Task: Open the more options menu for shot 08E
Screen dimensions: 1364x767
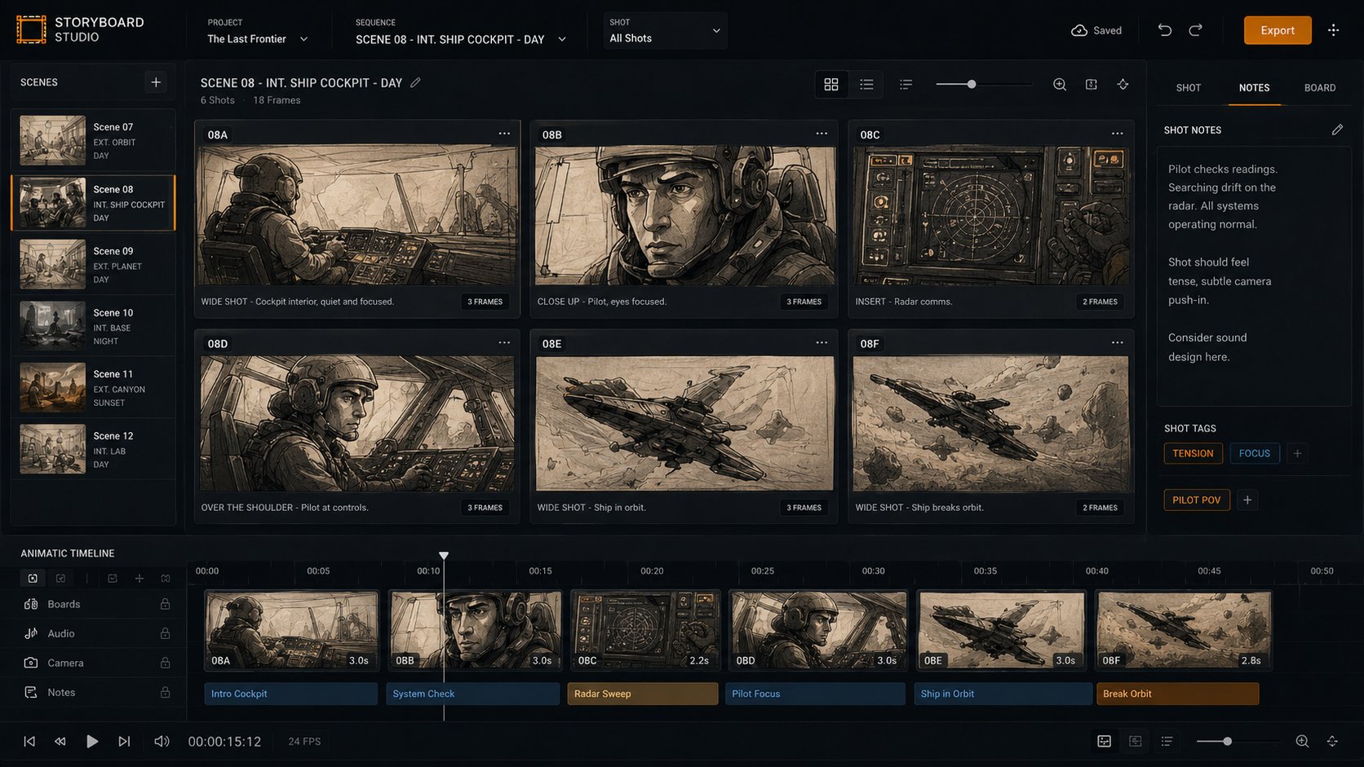Action: tap(821, 343)
